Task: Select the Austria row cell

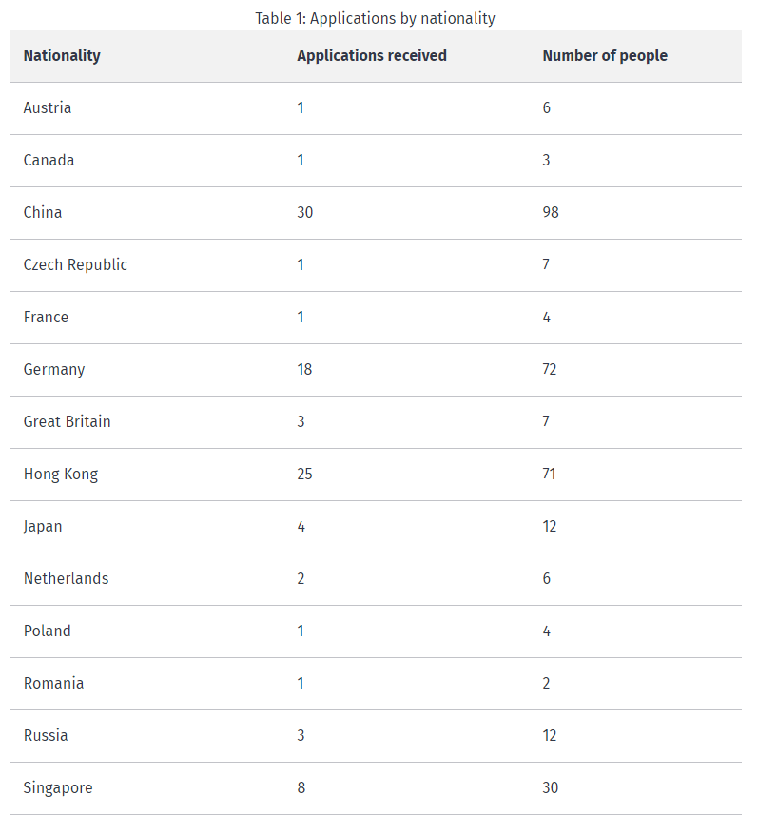Action: click(48, 108)
